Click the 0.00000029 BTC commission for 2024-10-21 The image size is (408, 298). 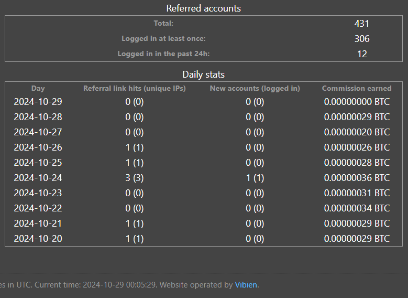pos(357,223)
